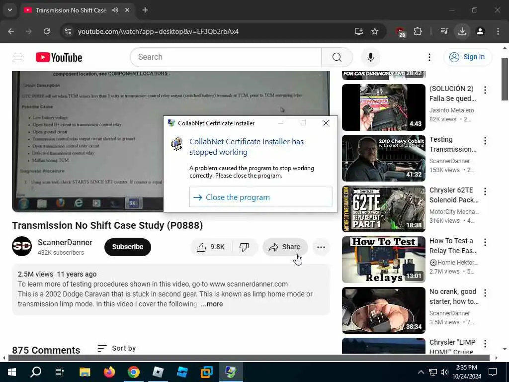Open ScannerDanner channel avatar
The width and height of the screenshot is (509, 382).
22,247
